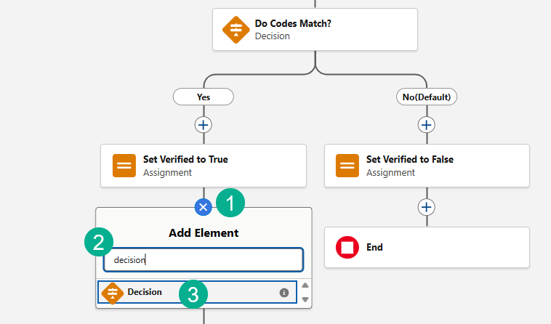Add element under the Yes branch
The height and width of the screenshot is (324, 551).
(x=204, y=125)
